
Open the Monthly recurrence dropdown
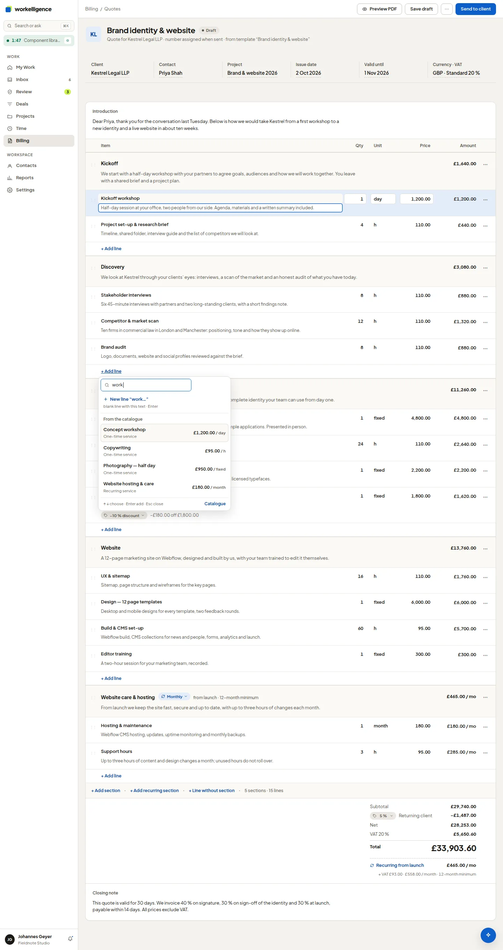pos(174,696)
